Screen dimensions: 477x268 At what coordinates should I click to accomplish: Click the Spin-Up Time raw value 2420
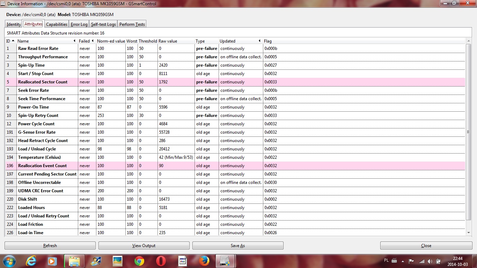tap(163, 65)
